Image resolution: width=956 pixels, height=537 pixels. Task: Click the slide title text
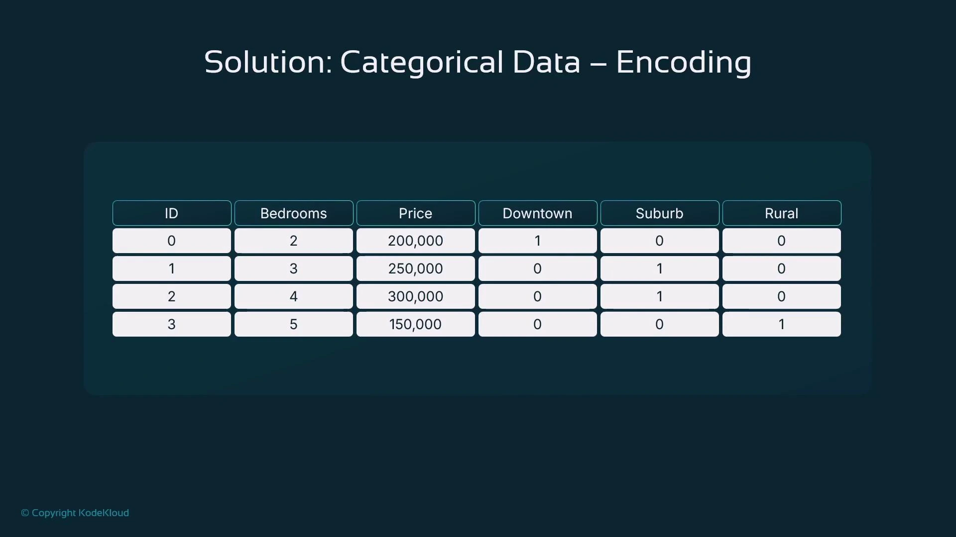tap(478, 62)
